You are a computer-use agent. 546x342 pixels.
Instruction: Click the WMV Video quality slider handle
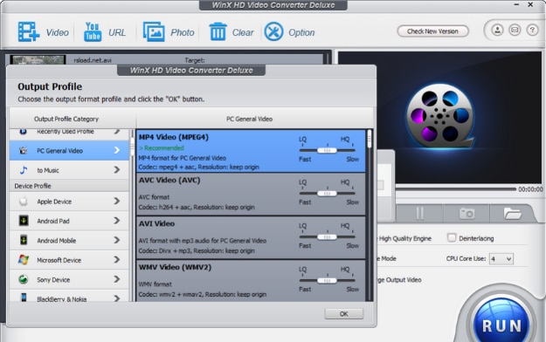click(327, 280)
